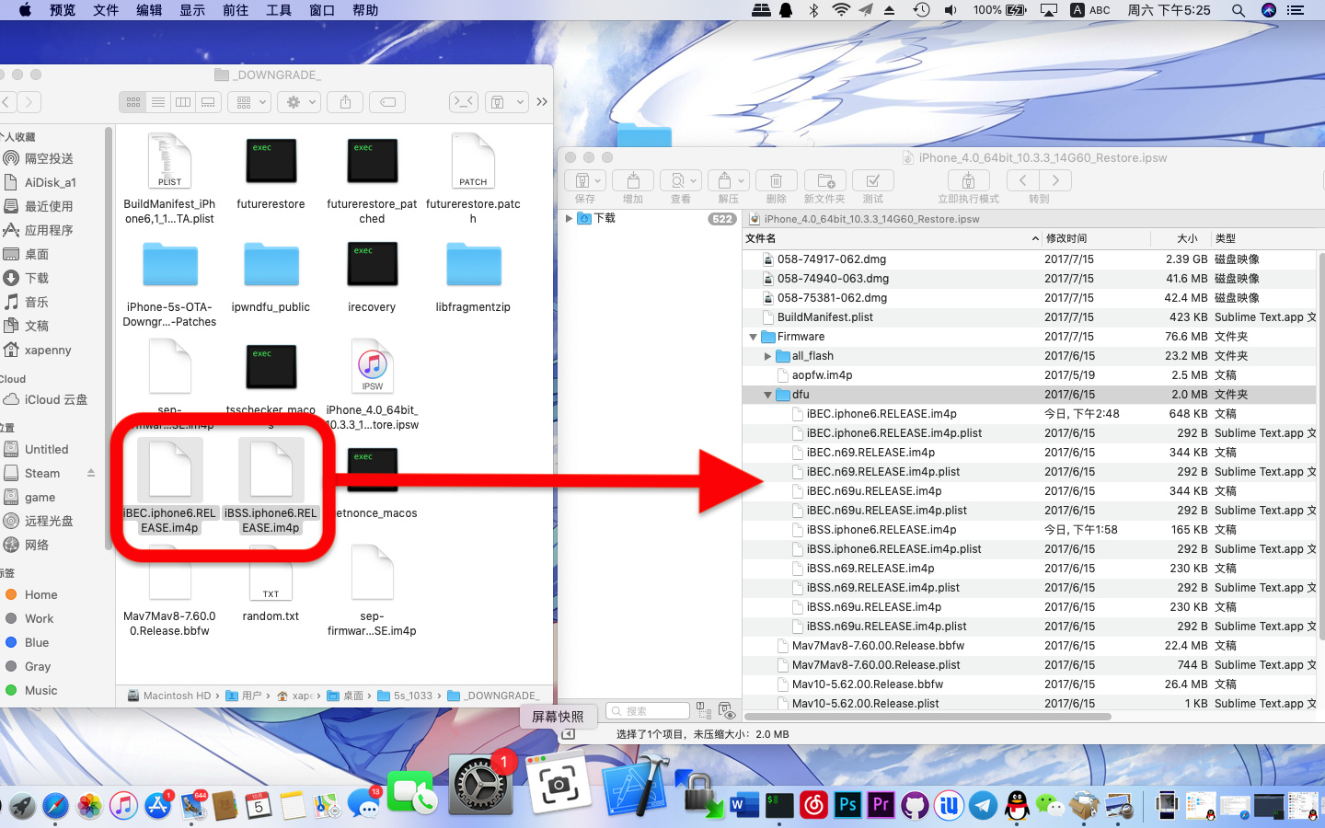Show more Finder toolbar items chevron
The image size is (1325, 828).
542,102
